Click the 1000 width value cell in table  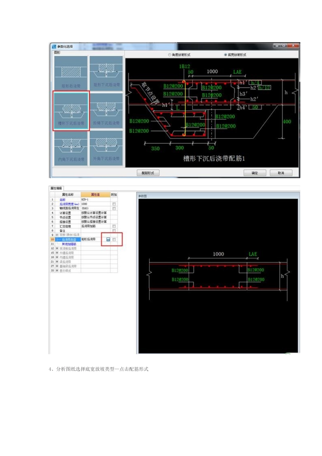[95, 204]
